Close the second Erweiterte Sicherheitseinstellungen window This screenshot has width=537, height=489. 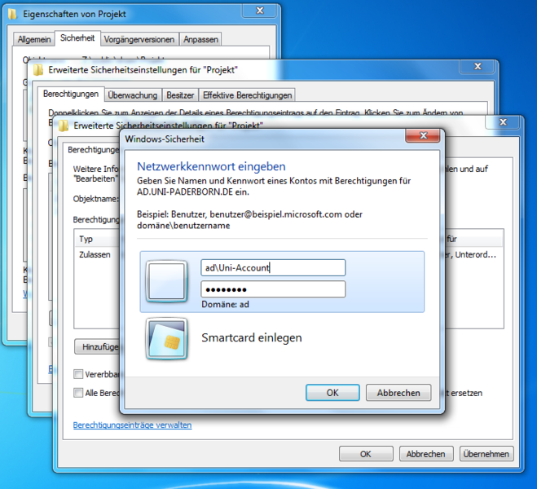478,66
